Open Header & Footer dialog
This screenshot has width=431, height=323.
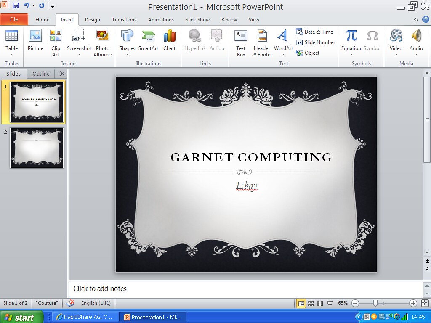click(262, 42)
